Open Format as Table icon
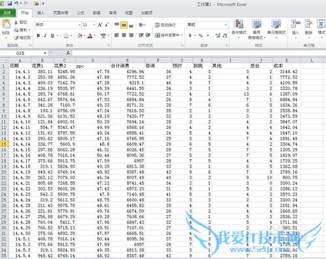Image resolution: width=326 pixels, height=259 pixels. tap(256, 23)
